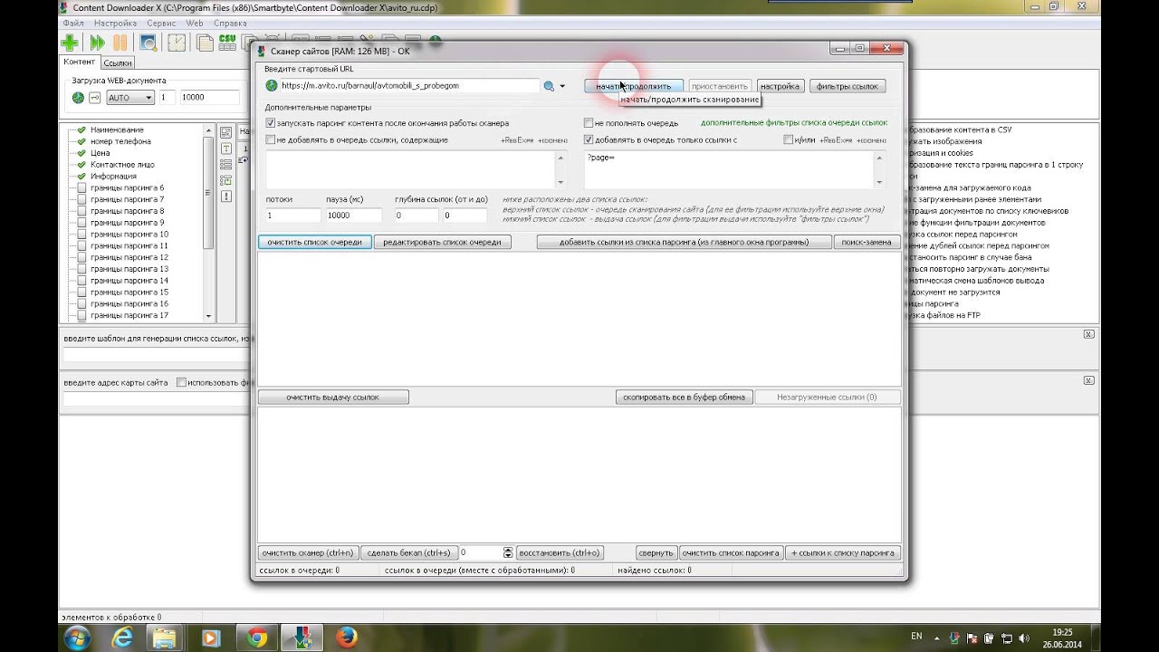Open the Настройка menu
The image size is (1159, 652).
point(115,23)
